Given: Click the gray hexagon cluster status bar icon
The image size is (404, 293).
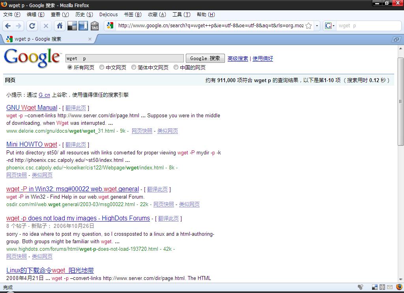Looking at the screenshot, I should (361, 287).
